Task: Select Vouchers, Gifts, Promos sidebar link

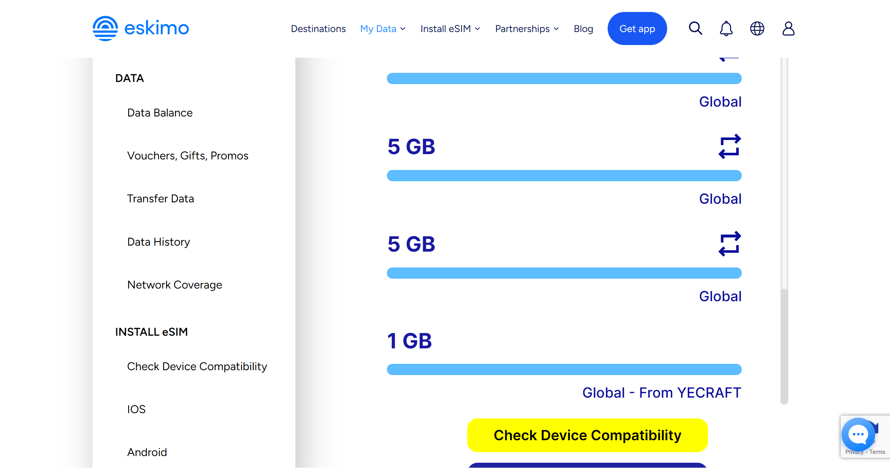Action: (x=188, y=156)
